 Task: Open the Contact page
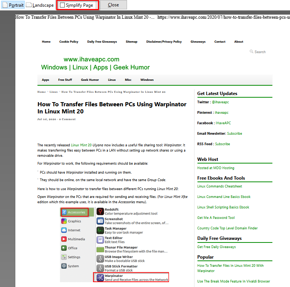pyautogui.click(x=220, y=42)
